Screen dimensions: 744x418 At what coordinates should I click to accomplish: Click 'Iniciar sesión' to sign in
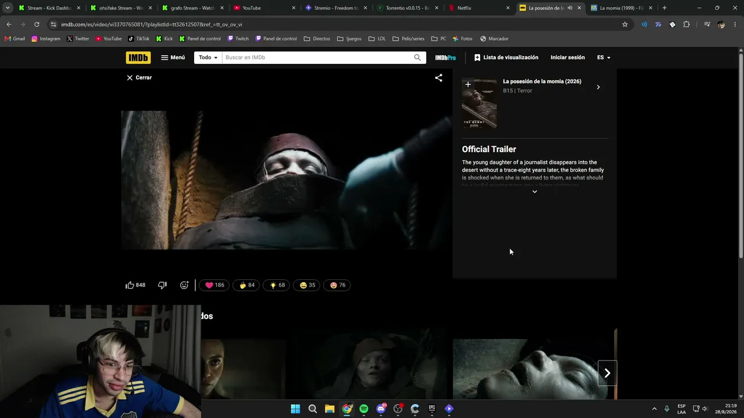[568, 57]
